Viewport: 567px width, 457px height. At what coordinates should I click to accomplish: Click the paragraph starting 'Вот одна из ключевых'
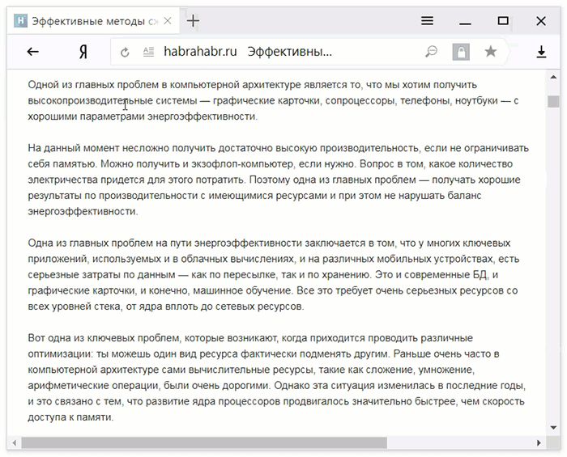click(277, 378)
